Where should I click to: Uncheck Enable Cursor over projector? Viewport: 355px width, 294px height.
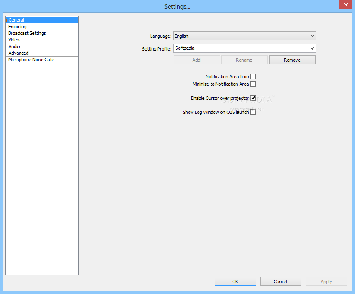tap(253, 98)
